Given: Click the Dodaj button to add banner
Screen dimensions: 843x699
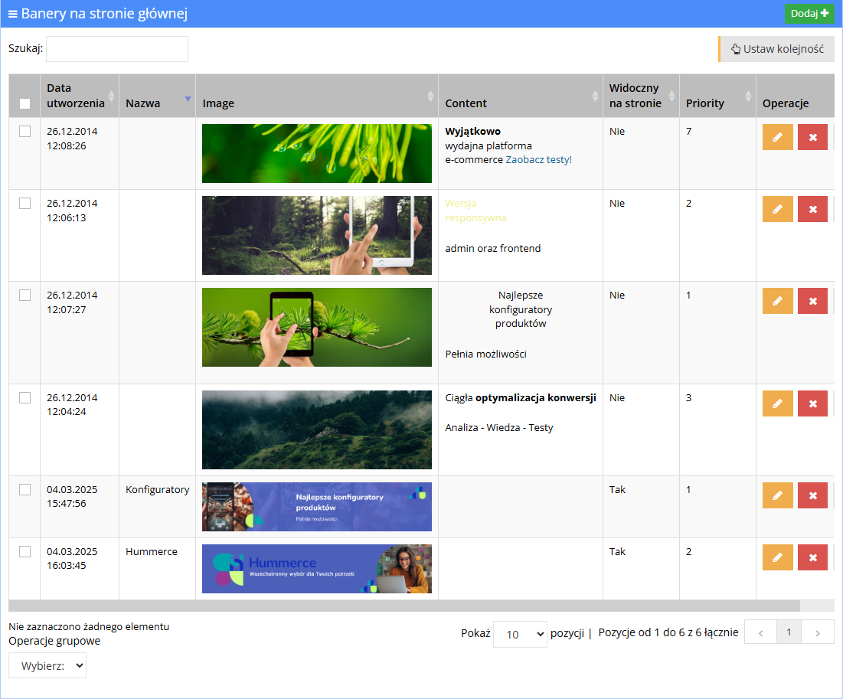Looking at the screenshot, I should click(x=809, y=14).
